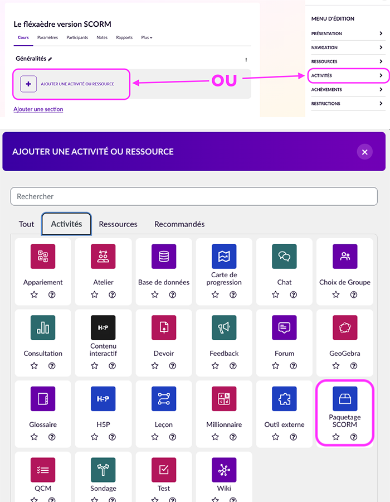This screenshot has width=390, height=502.
Task: Pick the Base de données icon
Action: click(x=164, y=257)
